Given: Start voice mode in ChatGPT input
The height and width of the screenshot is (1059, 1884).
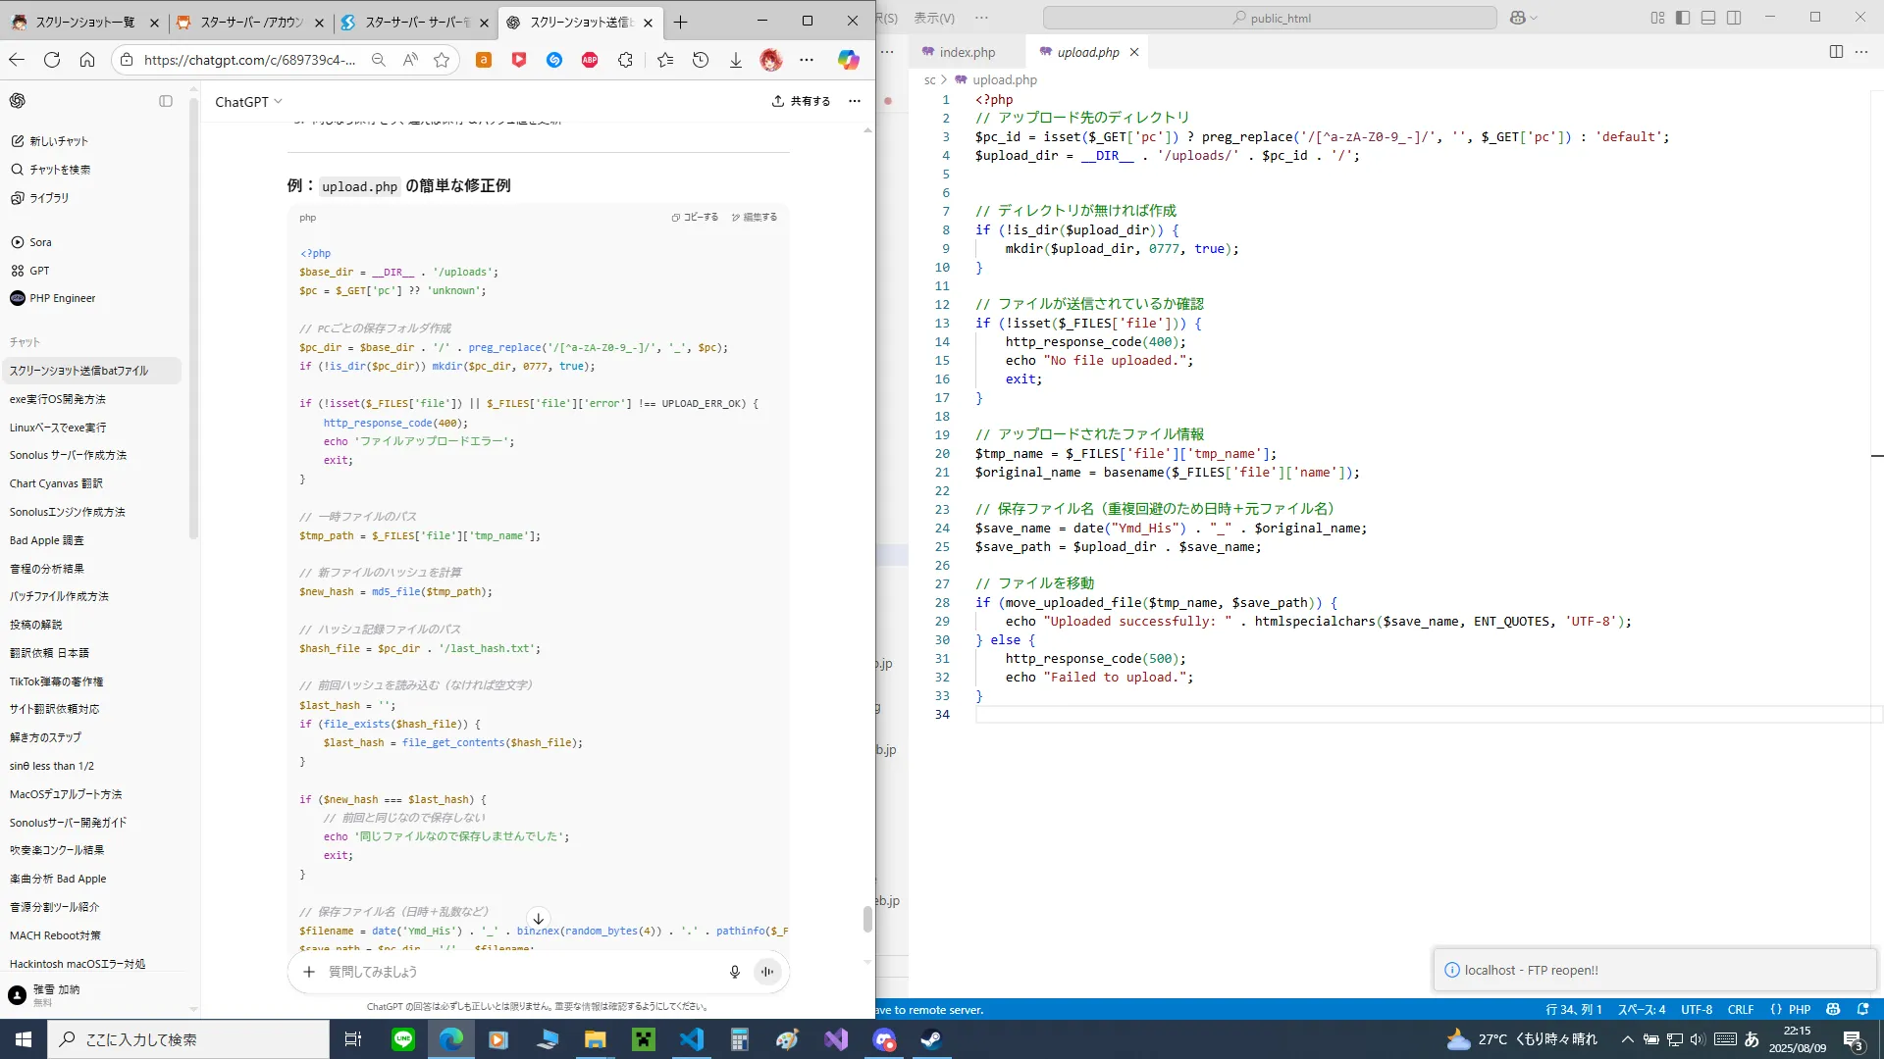Looking at the screenshot, I should click(767, 972).
